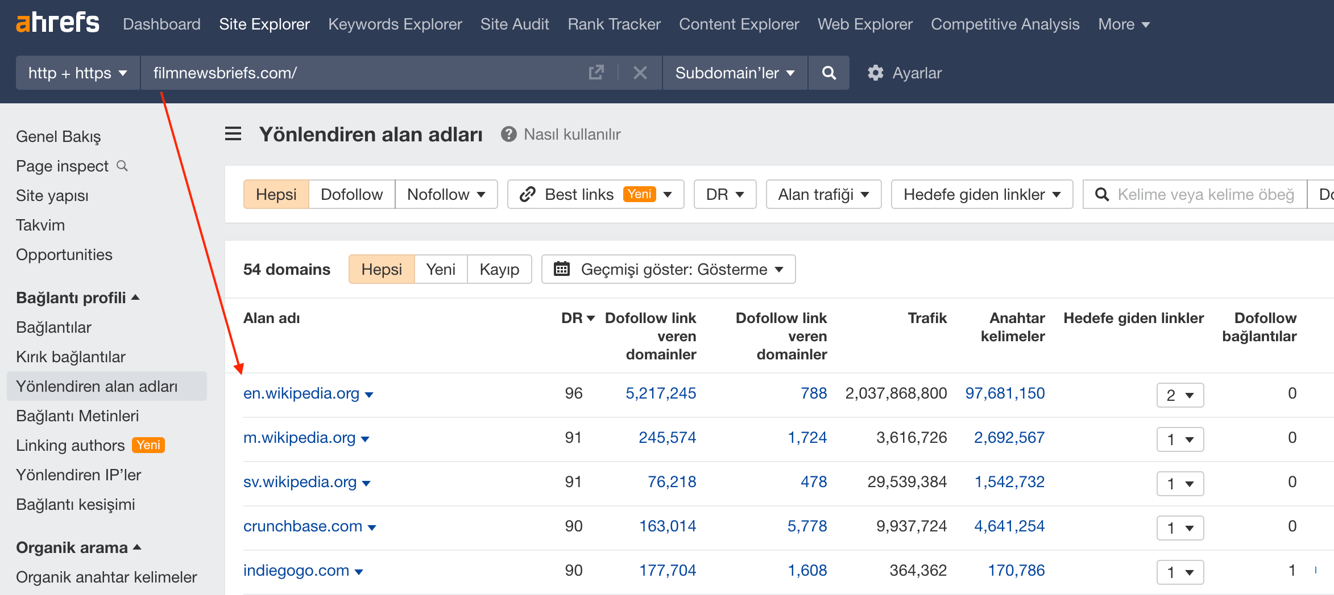The height and width of the screenshot is (595, 1334).
Task: Select Yeni domains filter
Action: (x=441, y=269)
